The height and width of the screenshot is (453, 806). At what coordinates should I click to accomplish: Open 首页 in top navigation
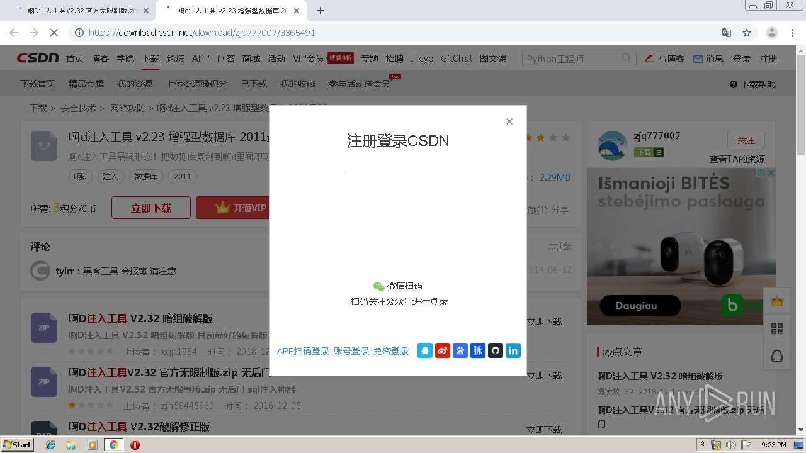tap(75, 59)
